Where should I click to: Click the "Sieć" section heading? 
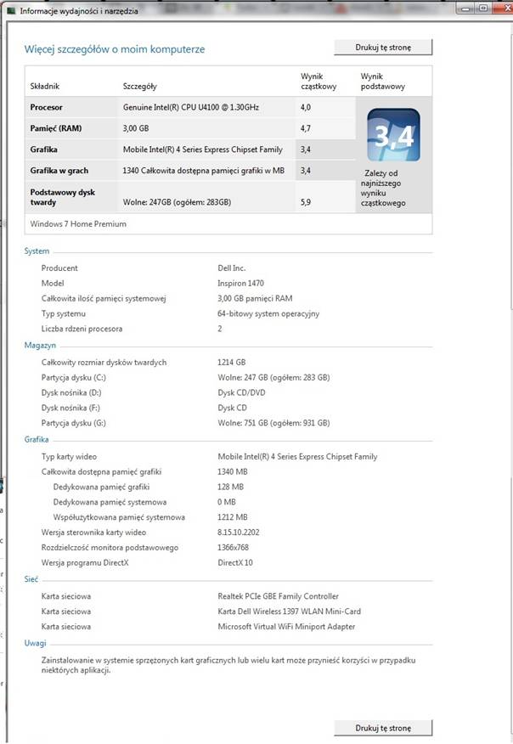(31, 579)
